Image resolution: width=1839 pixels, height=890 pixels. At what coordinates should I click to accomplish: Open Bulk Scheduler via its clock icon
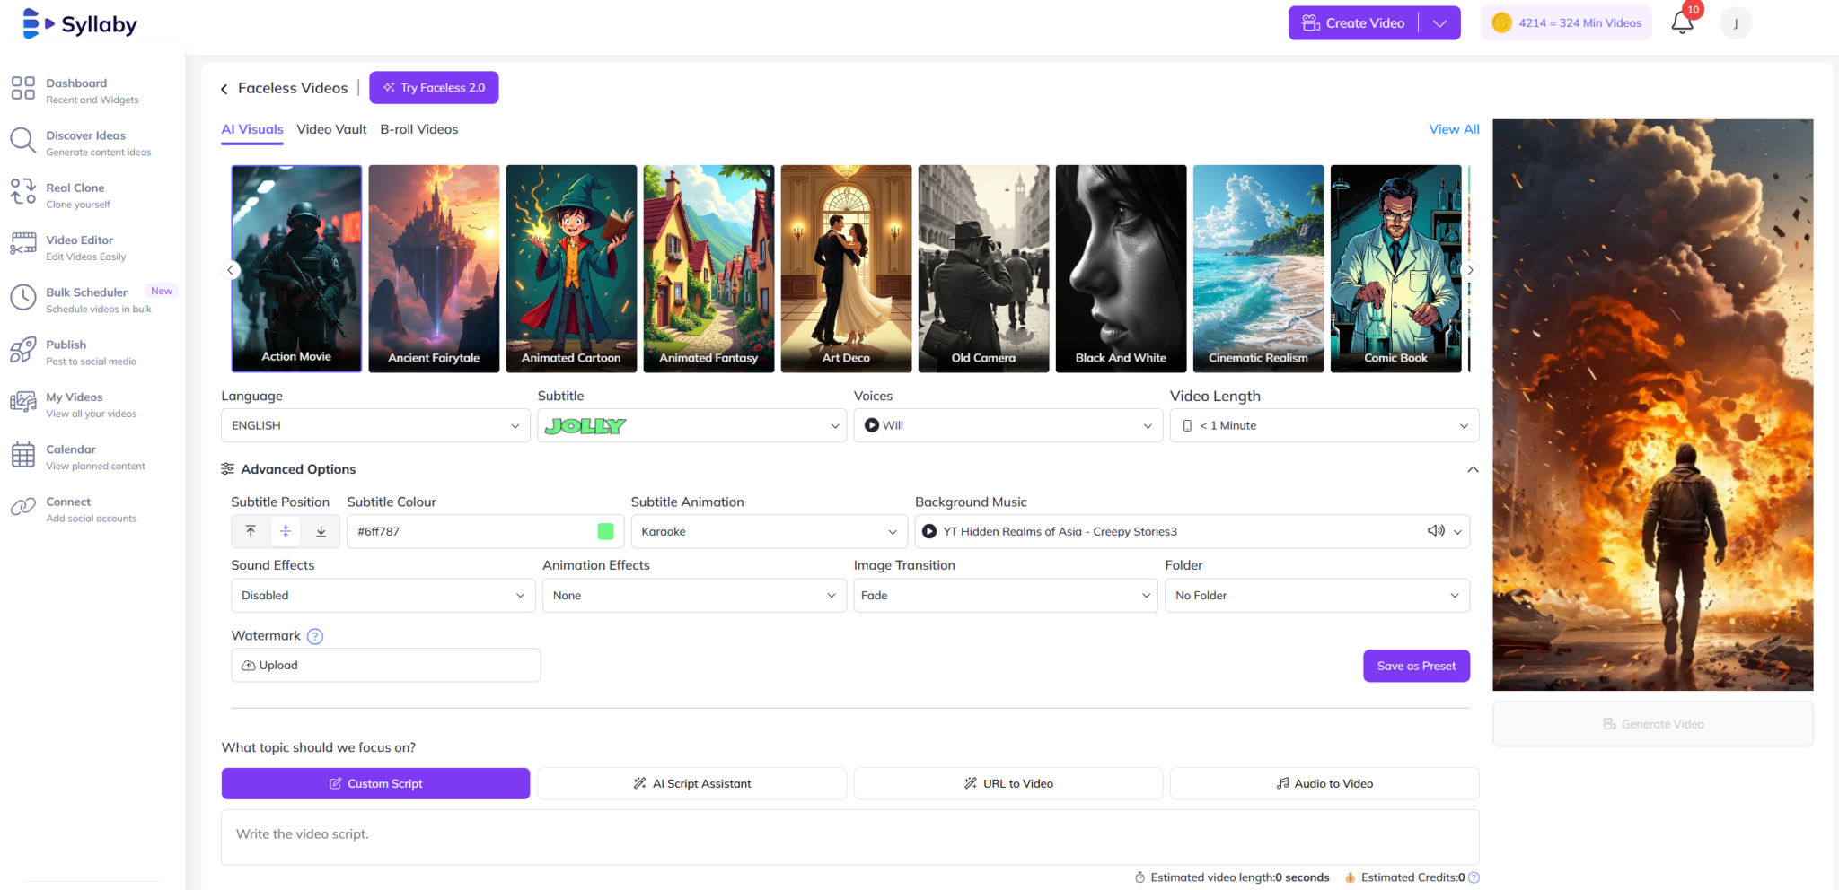pos(23,297)
